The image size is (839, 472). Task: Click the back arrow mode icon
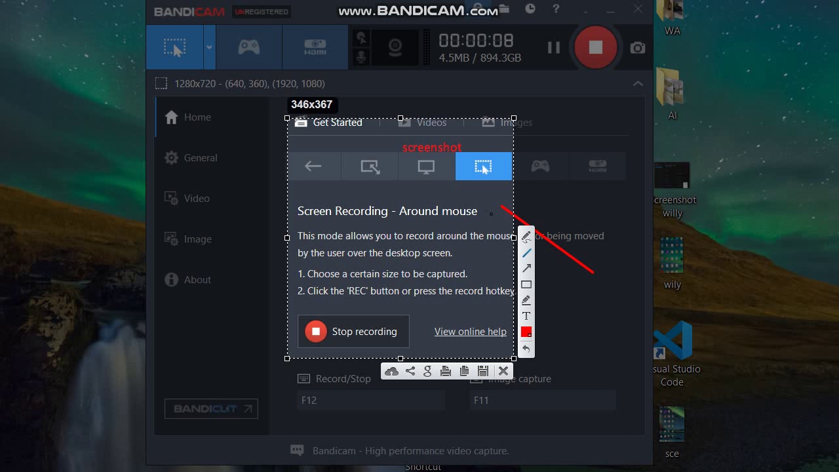pos(313,167)
